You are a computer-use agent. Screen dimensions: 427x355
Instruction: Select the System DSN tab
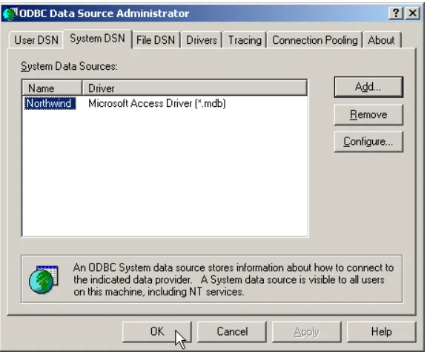click(98, 39)
